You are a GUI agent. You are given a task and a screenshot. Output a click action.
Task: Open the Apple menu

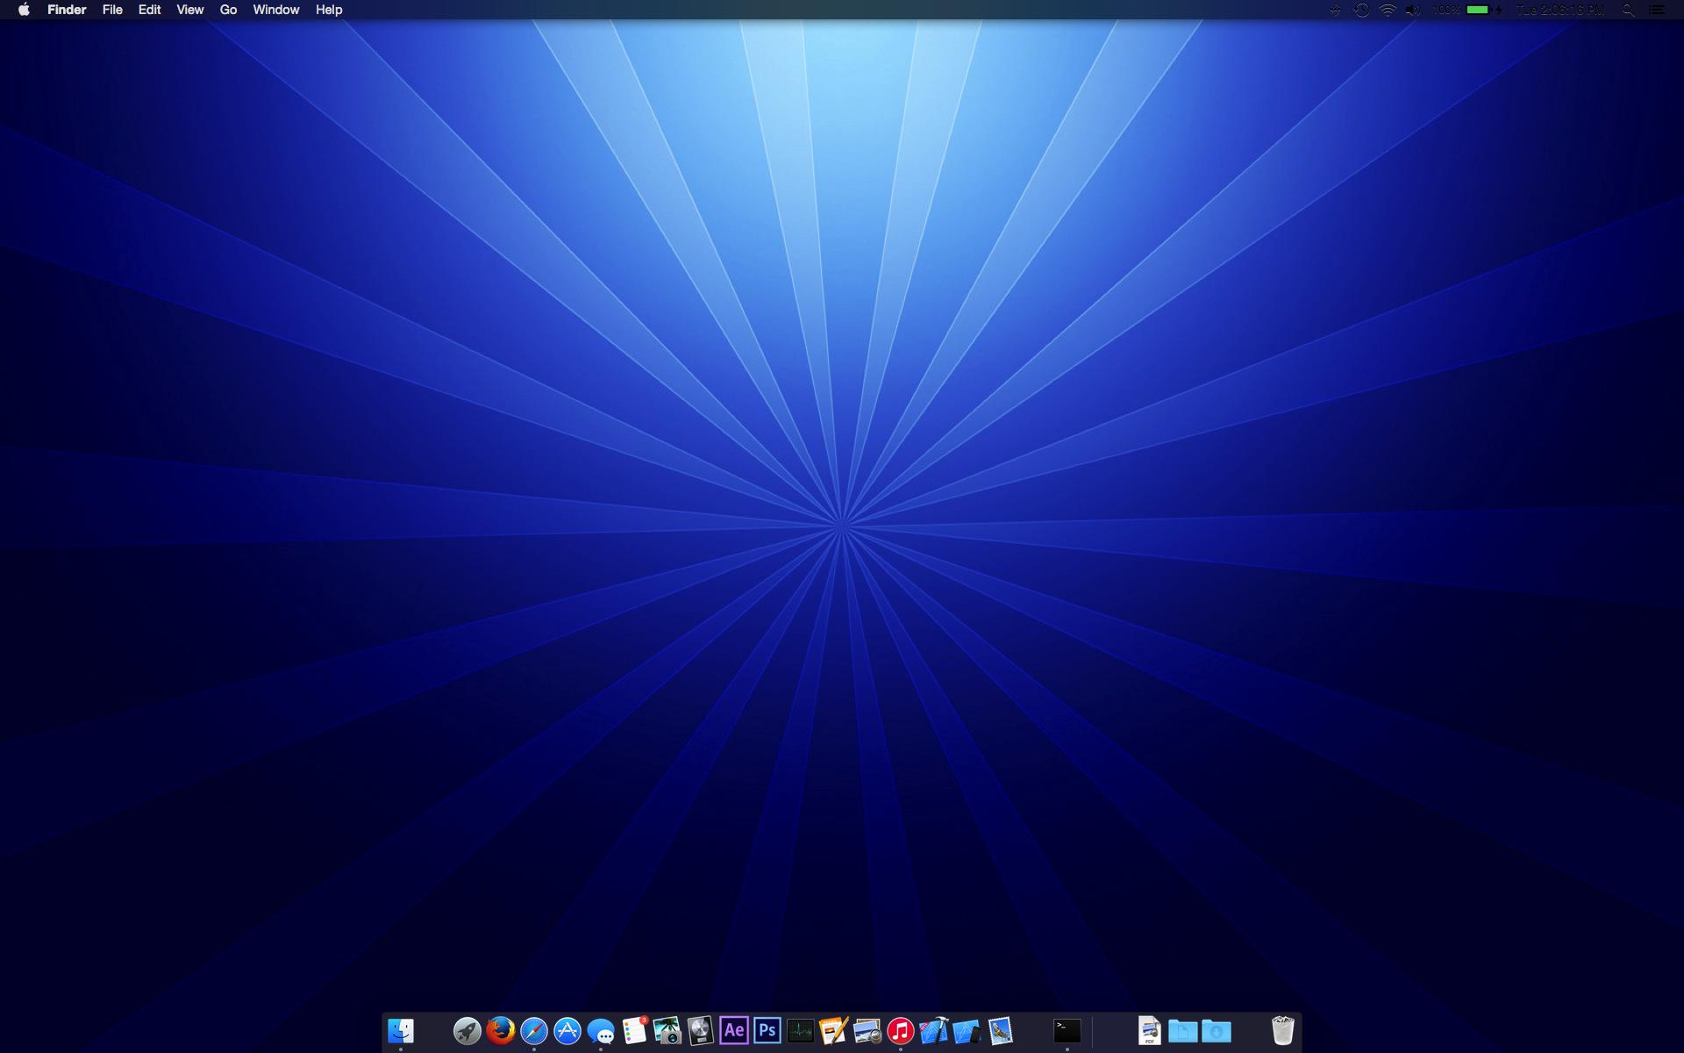pos(24,10)
